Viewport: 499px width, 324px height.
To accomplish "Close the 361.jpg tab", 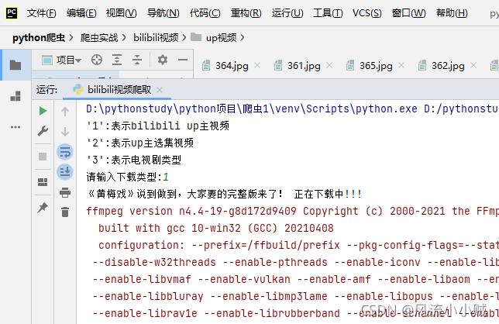I will point(329,66).
